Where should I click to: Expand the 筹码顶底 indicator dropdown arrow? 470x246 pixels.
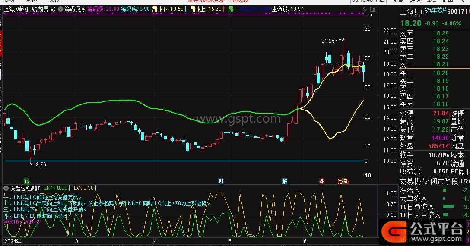(60, 9)
